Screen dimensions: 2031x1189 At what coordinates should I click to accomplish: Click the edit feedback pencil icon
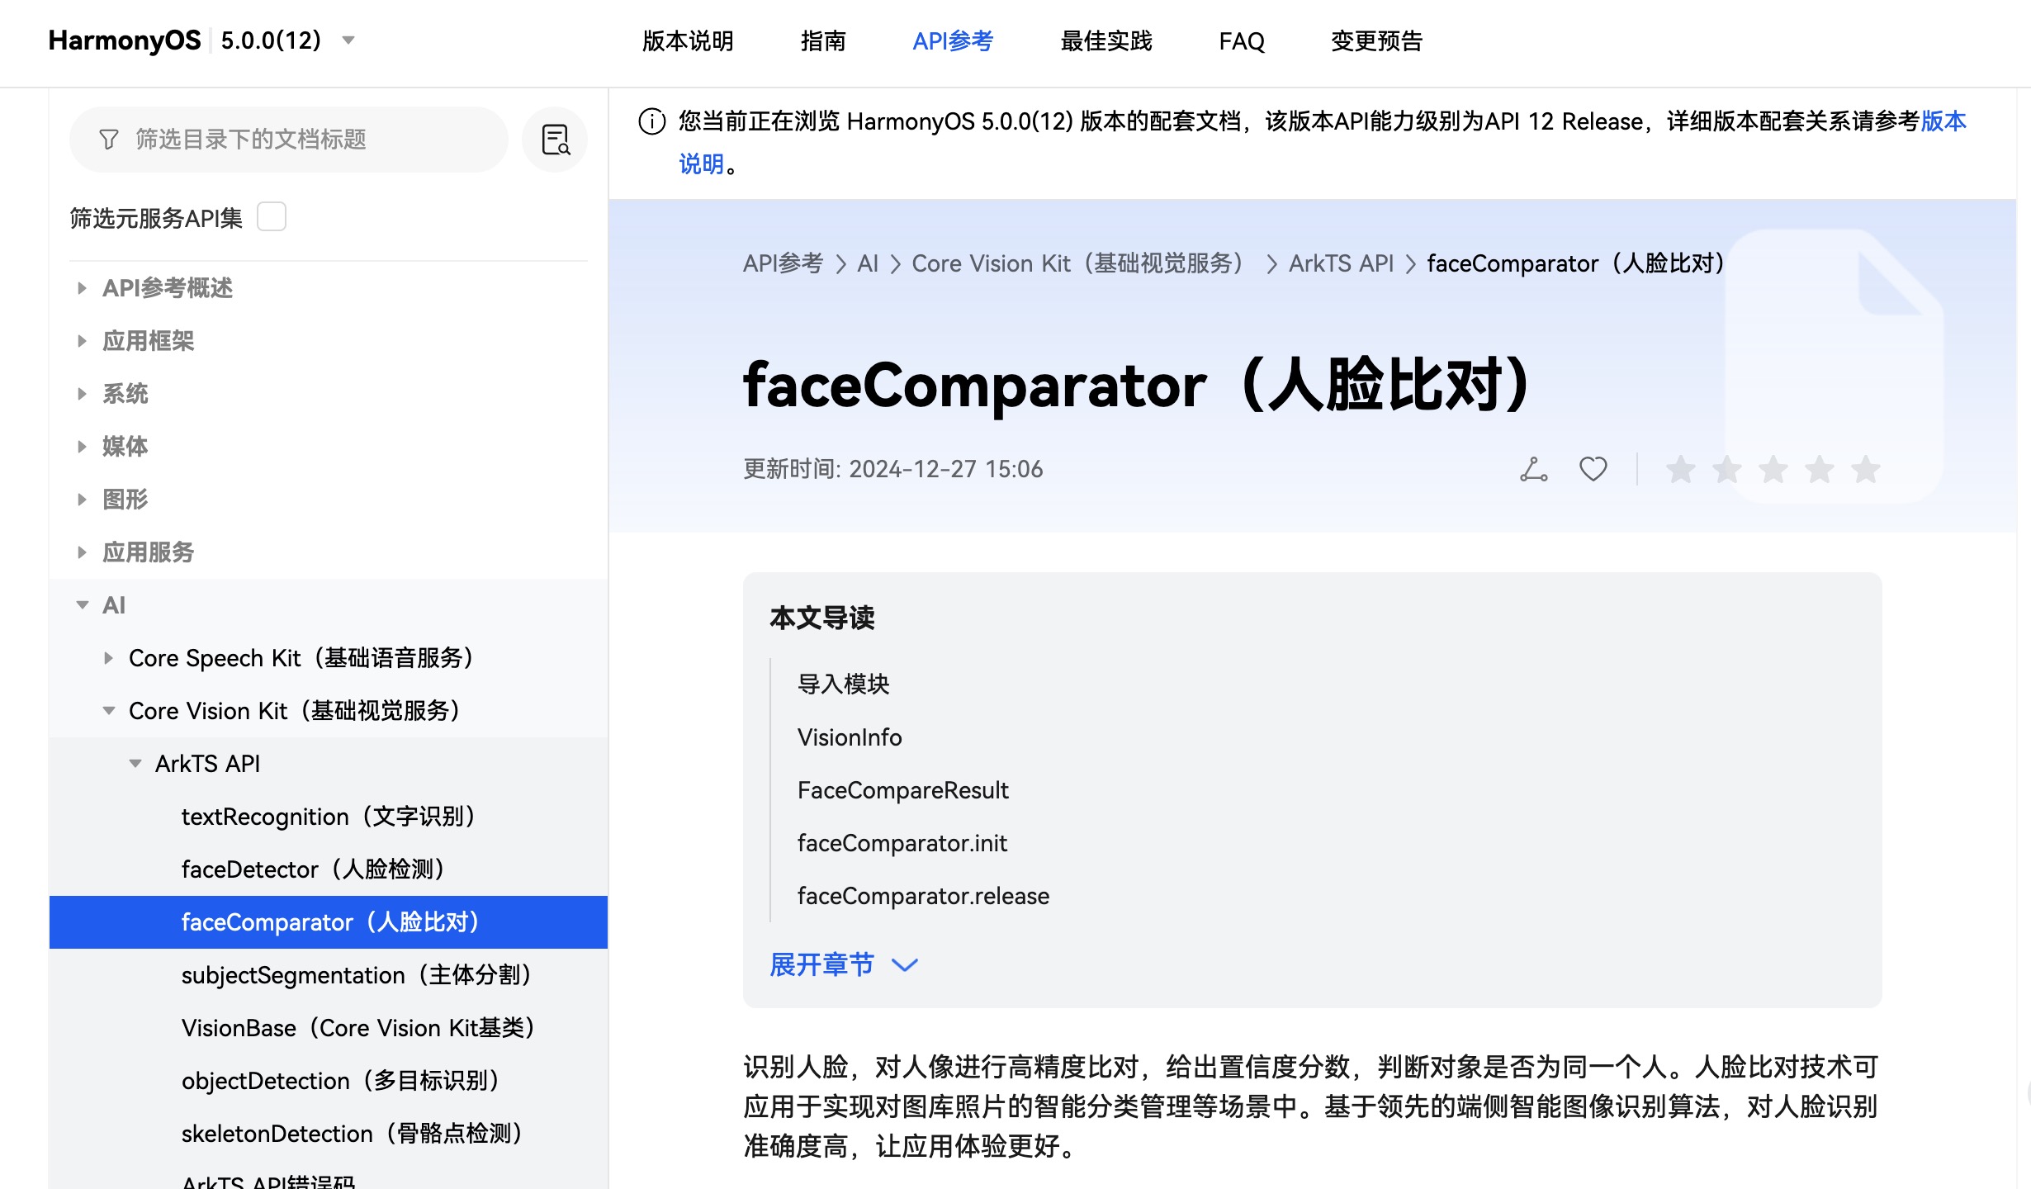pyautogui.click(x=1533, y=469)
